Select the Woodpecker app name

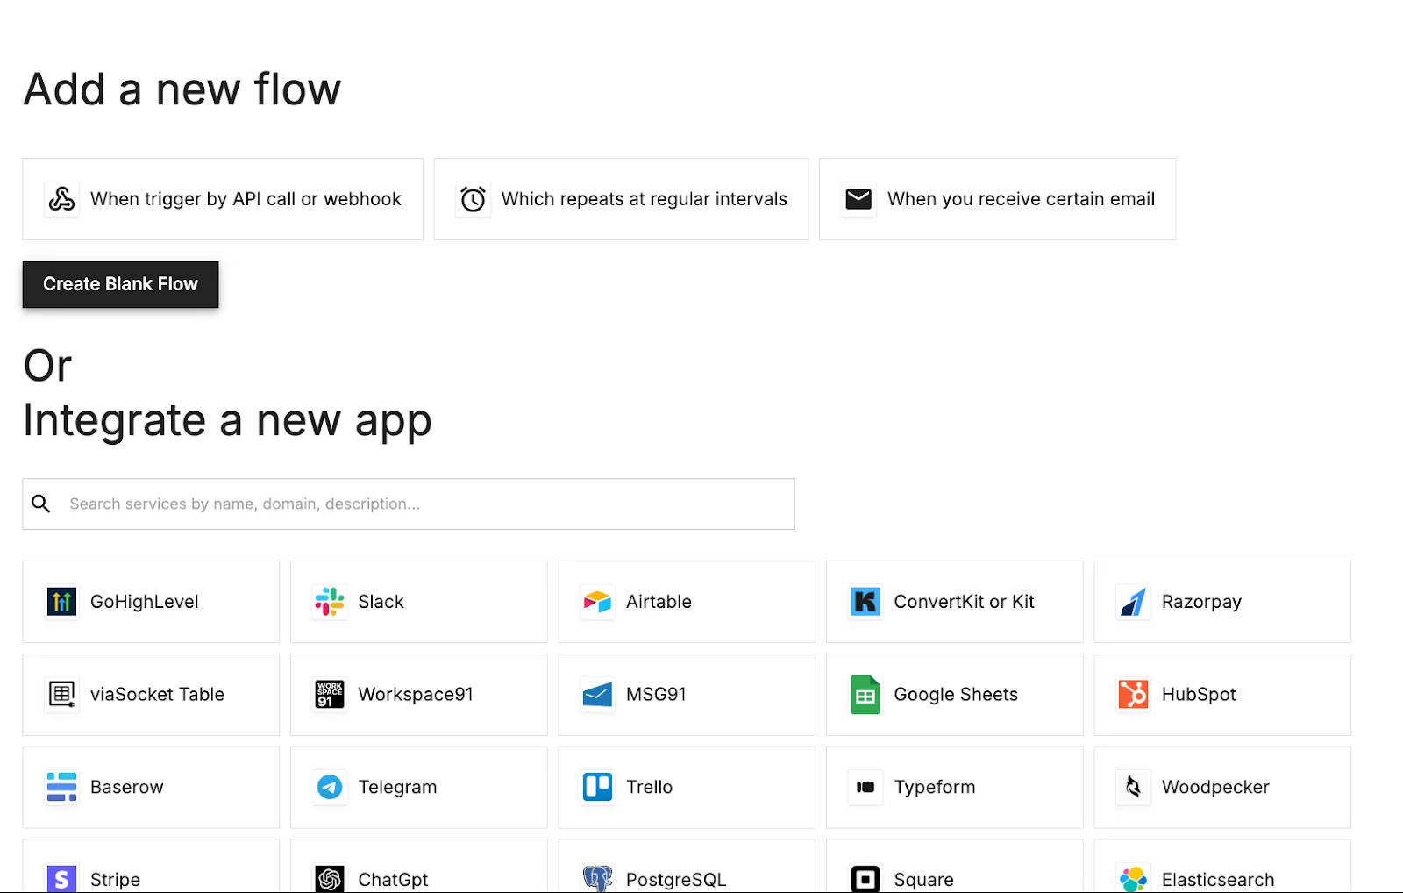(x=1215, y=788)
